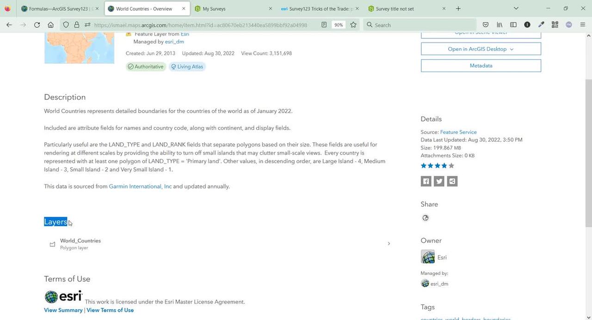This screenshot has width=592, height=320.
Task: Click the Metadata button
Action: 481,66
